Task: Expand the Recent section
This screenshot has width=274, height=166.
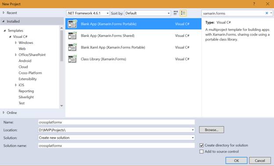Action: point(4,13)
